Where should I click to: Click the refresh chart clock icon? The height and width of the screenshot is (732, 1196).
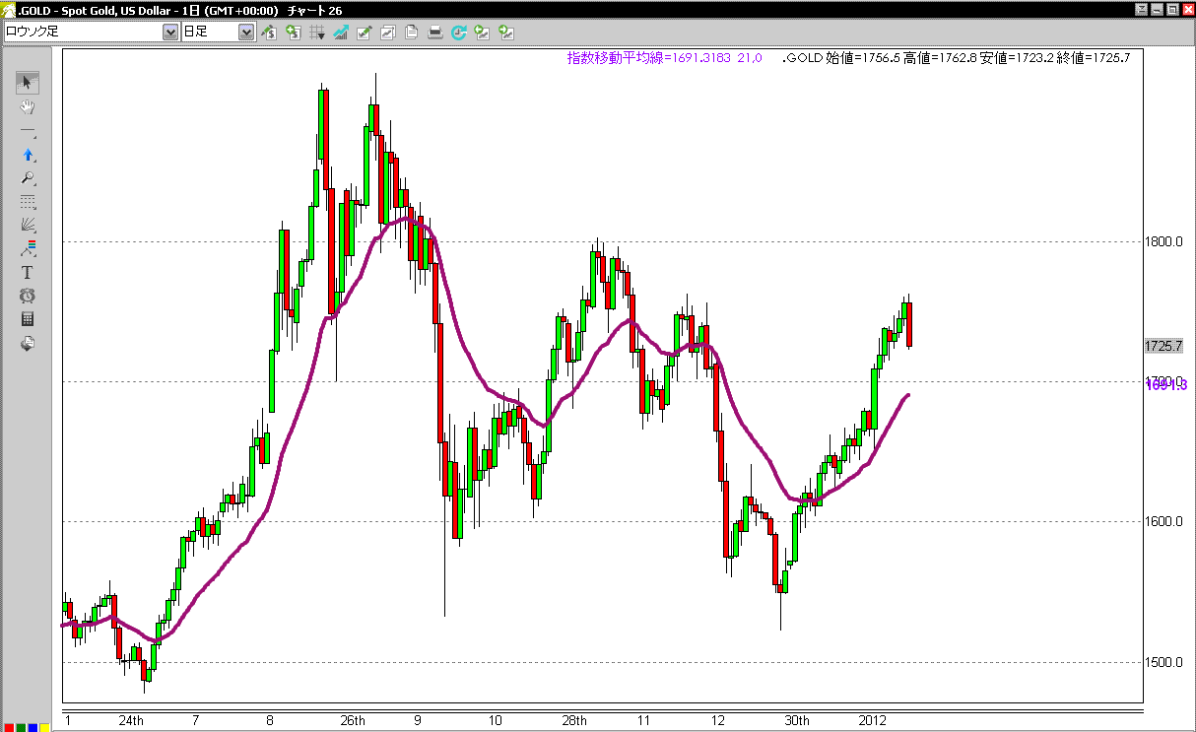point(459,33)
